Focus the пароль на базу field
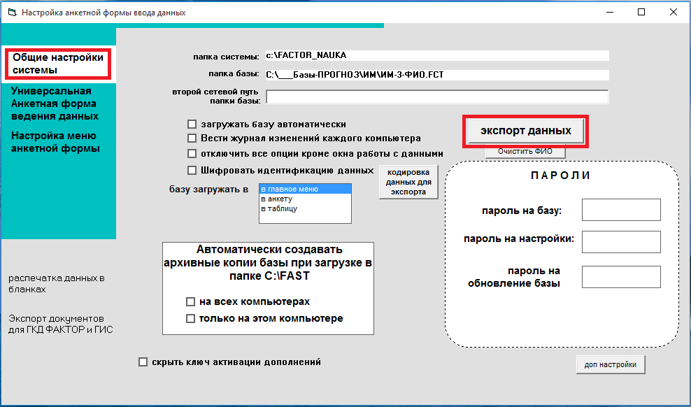This screenshot has height=407, width=691. click(621, 210)
